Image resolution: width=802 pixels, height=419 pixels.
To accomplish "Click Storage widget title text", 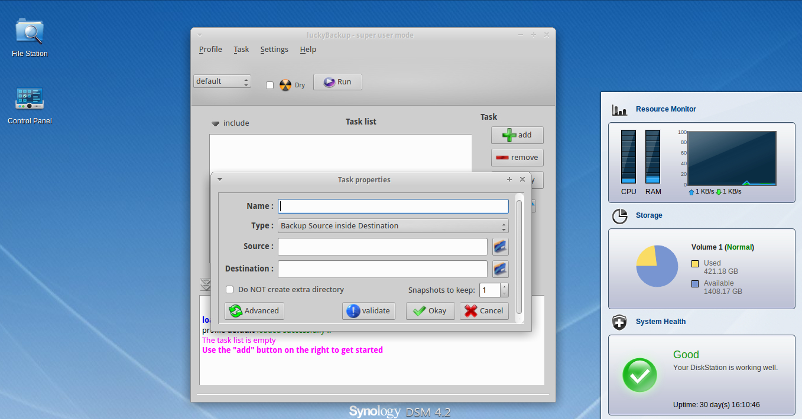I will [649, 215].
